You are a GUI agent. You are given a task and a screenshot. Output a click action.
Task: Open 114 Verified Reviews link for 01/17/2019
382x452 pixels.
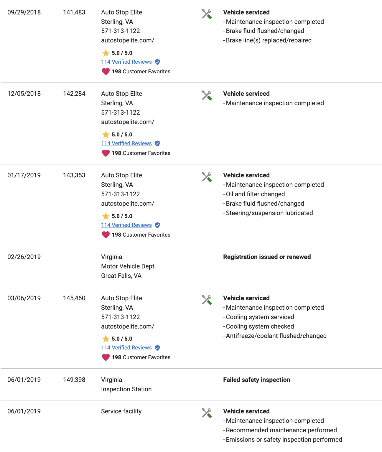click(x=126, y=225)
